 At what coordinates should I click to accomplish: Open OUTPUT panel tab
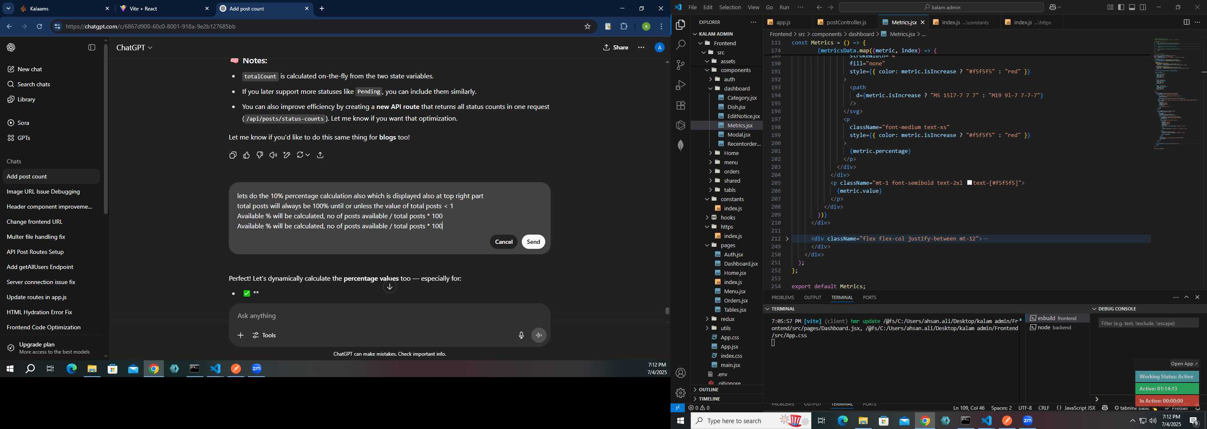tap(813, 298)
